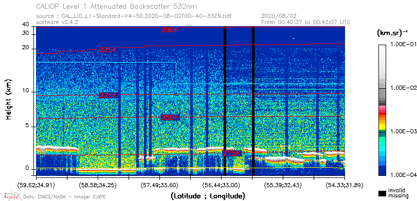Click the backscatter color scale bar
The height and width of the screenshot is (201, 417).
(382, 110)
